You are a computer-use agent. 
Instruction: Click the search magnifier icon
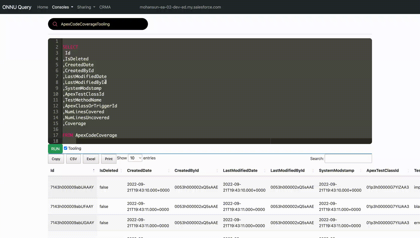click(x=55, y=24)
